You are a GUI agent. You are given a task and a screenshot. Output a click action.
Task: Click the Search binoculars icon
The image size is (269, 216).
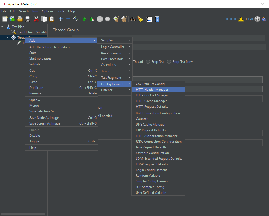coord(133,19)
